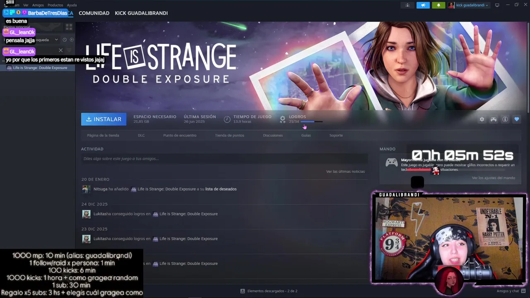Go to COMUNIDAD tab
This screenshot has height=298, width=530.
tap(94, 13)
